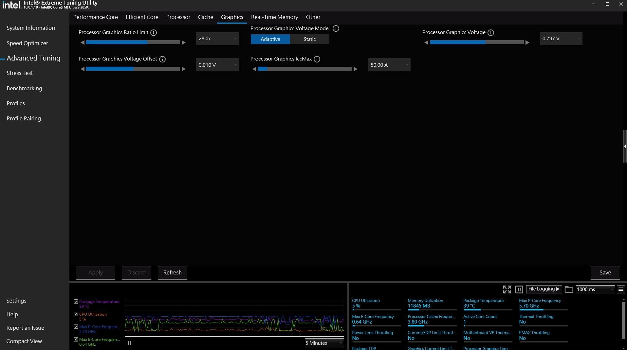The height and width of the screenshot is (350, 627).
Task: Switch voltage mode to Static
Action: (309, 39)
